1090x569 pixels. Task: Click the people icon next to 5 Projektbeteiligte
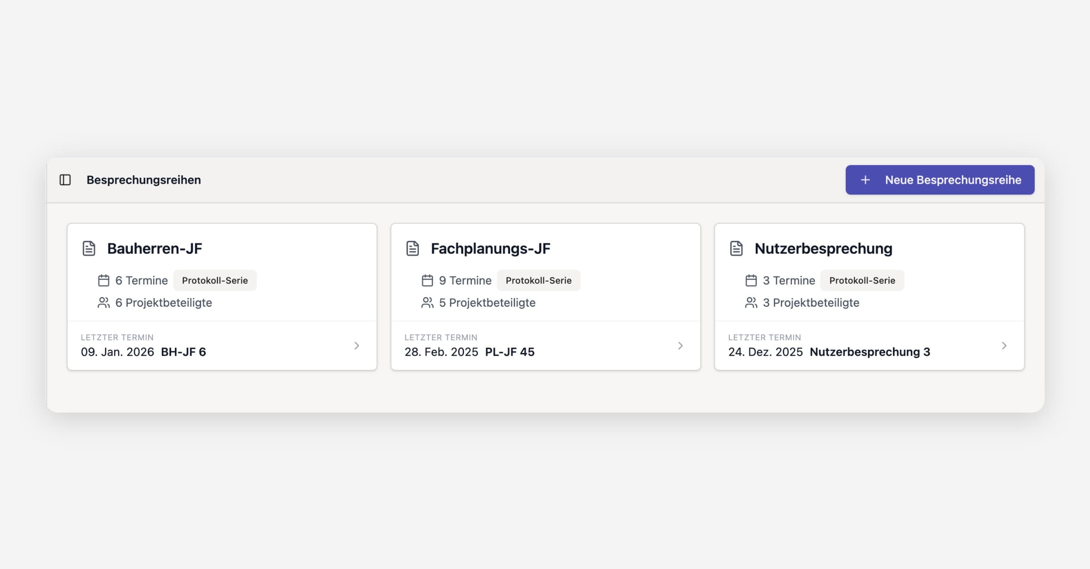point(427,303)
